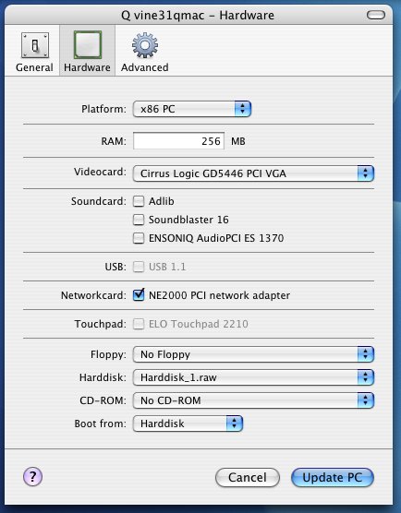Click the Update PC button
Screen dimensions: 401x513
tap(333, 477)
